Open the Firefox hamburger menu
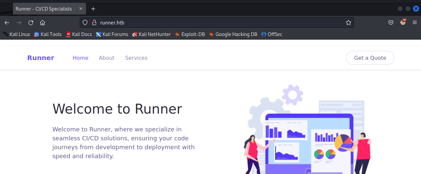 414,22
